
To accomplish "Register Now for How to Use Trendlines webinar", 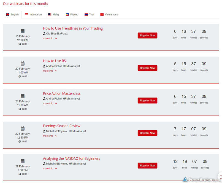I will pyautogui.click(x=147, y=35).
